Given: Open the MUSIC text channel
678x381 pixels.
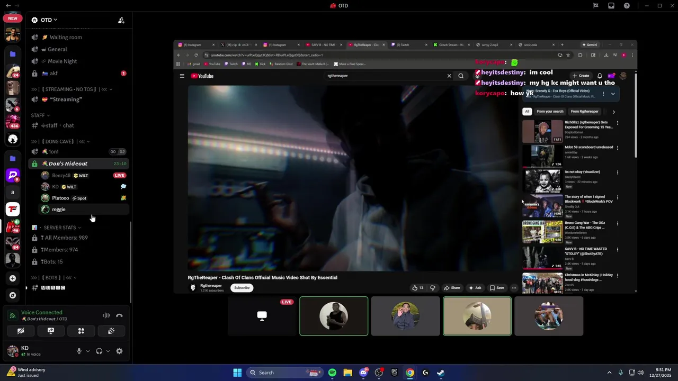Looking at the screenshot, I should 78,288.
